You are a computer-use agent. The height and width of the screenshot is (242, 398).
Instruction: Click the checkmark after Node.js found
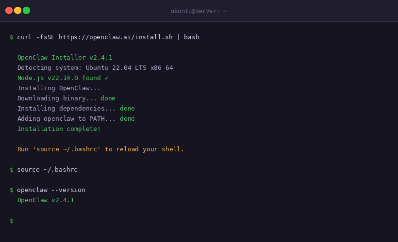pyautogui.click(x=106, y=78)
